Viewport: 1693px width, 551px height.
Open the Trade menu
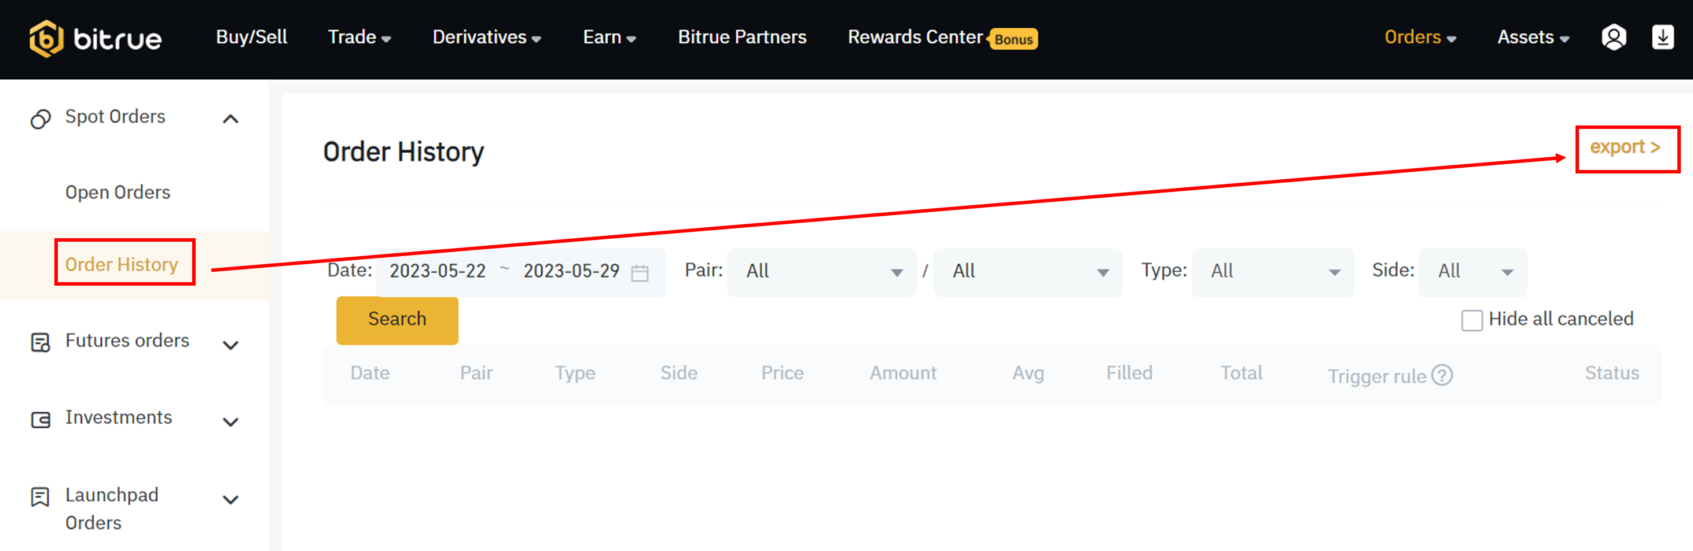[359, 38]
